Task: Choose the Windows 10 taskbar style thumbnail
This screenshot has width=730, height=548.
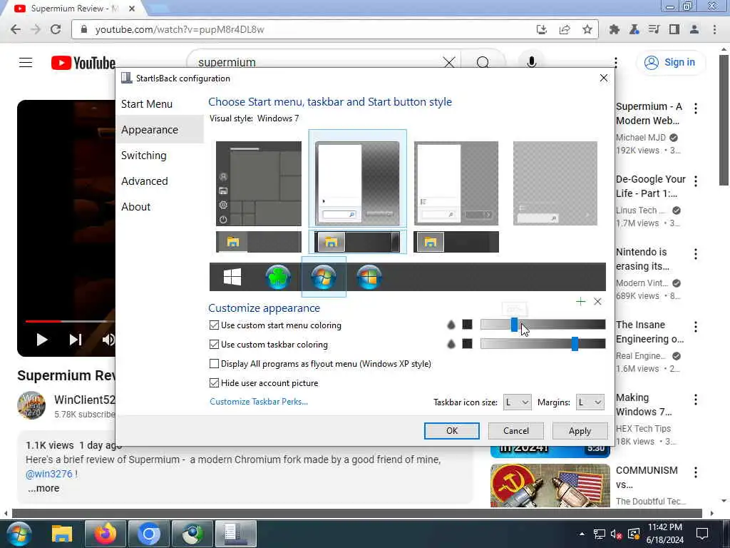Action: [258, 242]
